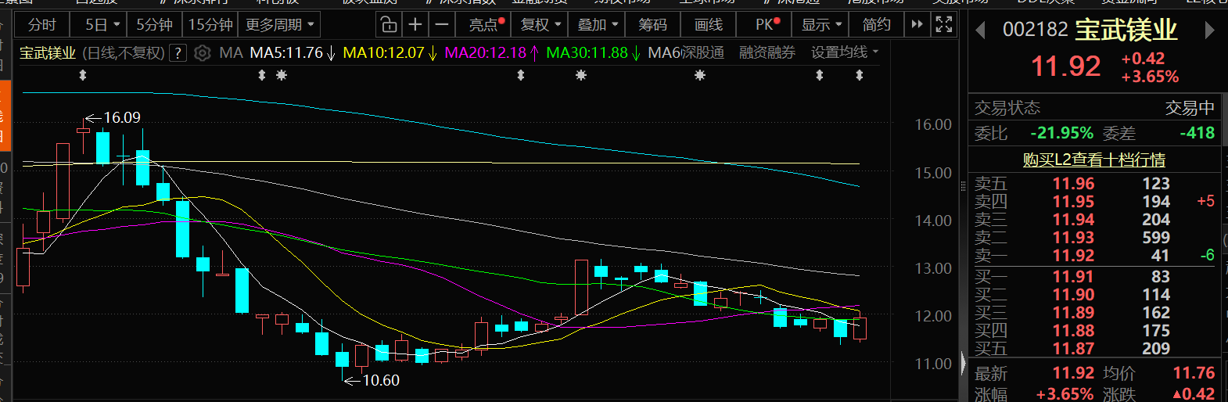This screenshot has width=1228, height=402.
Task: Click the MA20:12.18 value
Action: pyautogui.click(x=485, y=53)
